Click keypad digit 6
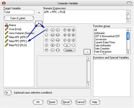 (x=73, y=35)
